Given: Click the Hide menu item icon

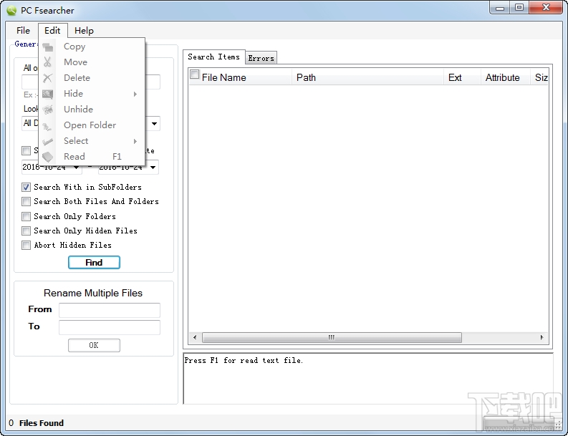Looking at the screenshot, I should click(x=47, y=94).
